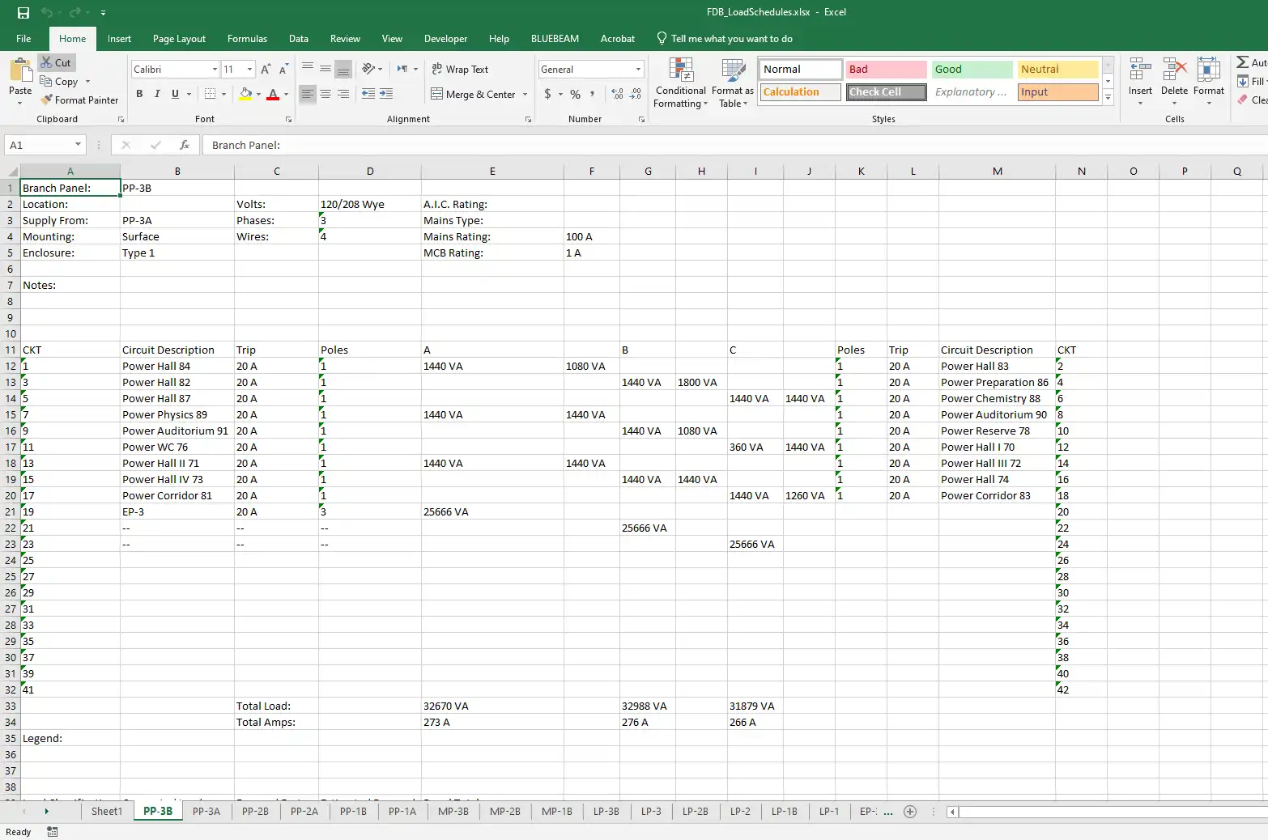Click the Percent Style icon
The width and height of the screenshot is (1268, 840).
pos(575,95)
